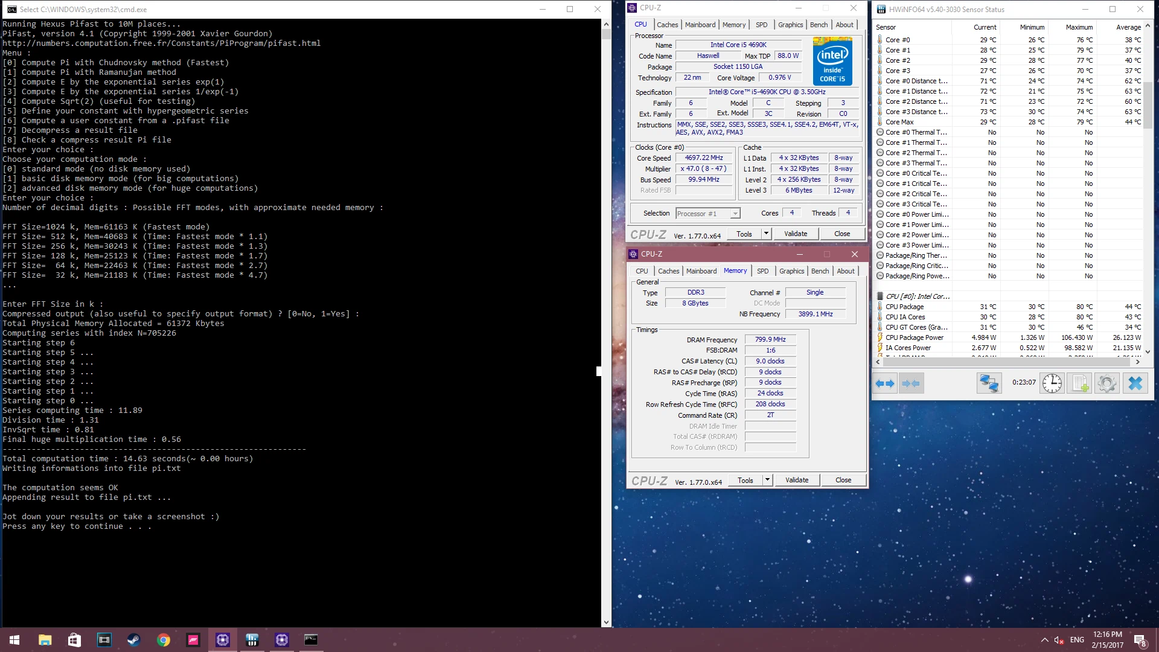Select the Core Max sensor row
The height and width of the screenshot is (652, 1159).
1009,122
